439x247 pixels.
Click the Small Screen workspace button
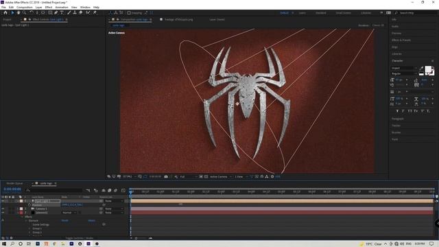tap(343, 12)
